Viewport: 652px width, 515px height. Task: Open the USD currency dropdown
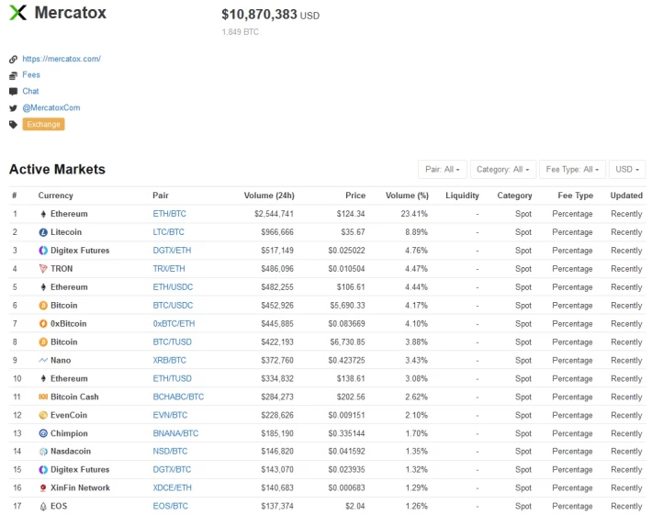pyautogui.click(x=627, y=170)
